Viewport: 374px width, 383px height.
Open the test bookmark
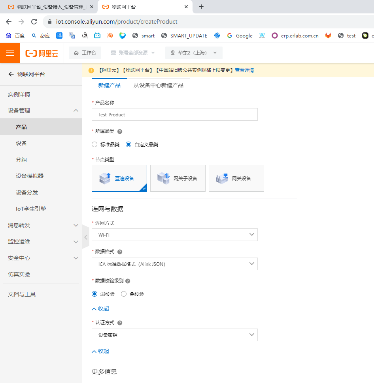347,35
